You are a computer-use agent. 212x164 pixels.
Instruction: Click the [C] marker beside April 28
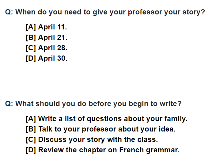(31, 48)
